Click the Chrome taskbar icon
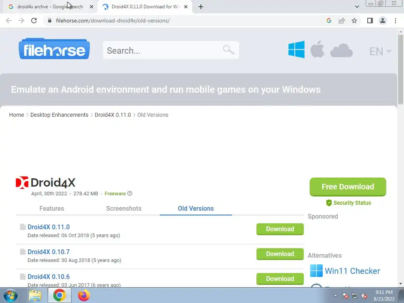The image size is (404, 303). tap(60, 295)
